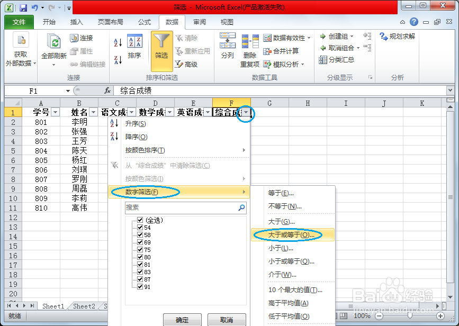Open filter dropdown for 姓名 column

coord(93,112)
